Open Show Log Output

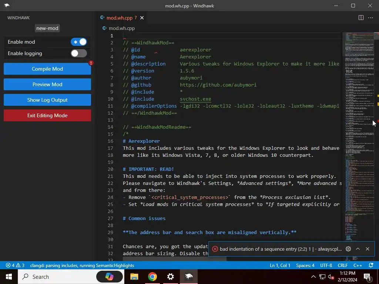[47, 100]
